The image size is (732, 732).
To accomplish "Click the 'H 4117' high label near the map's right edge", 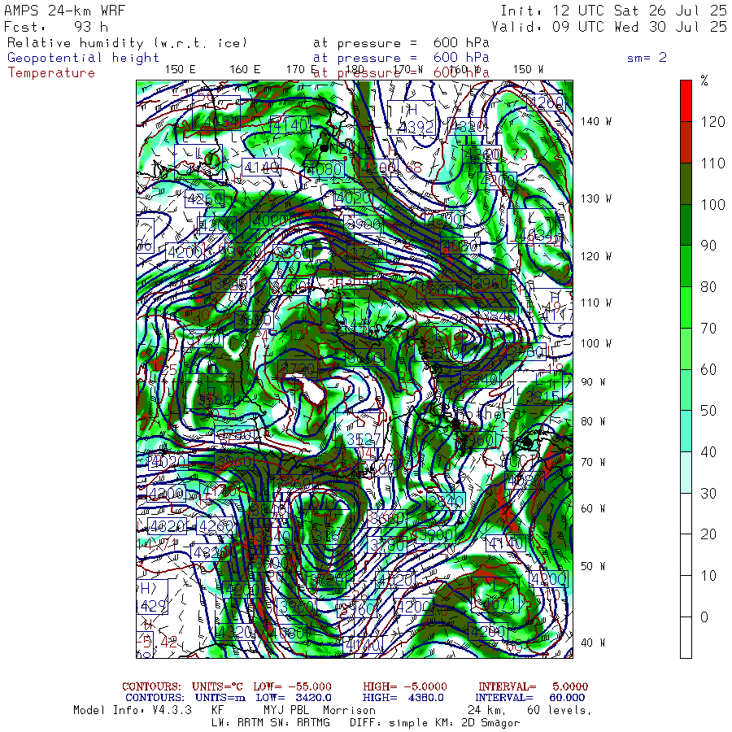I will 553,306.
